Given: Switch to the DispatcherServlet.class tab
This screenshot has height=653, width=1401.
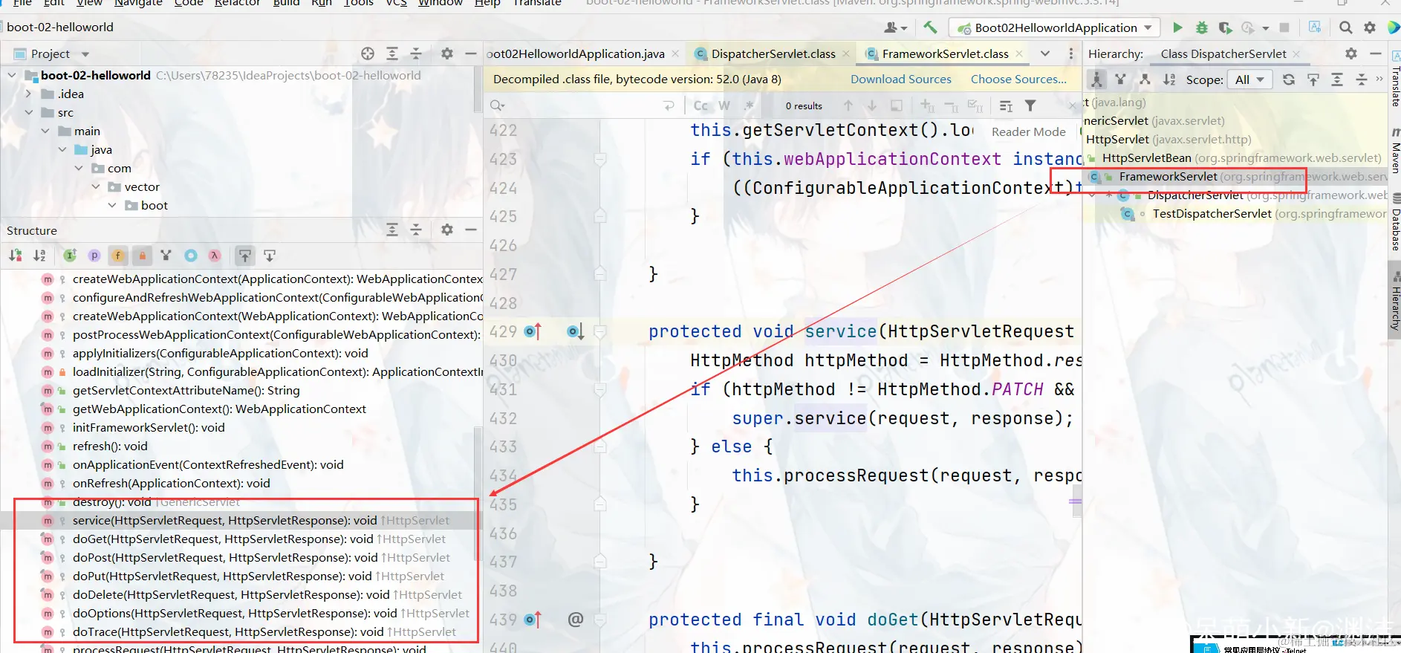Looking at the screenshot, I should [773, 53].
